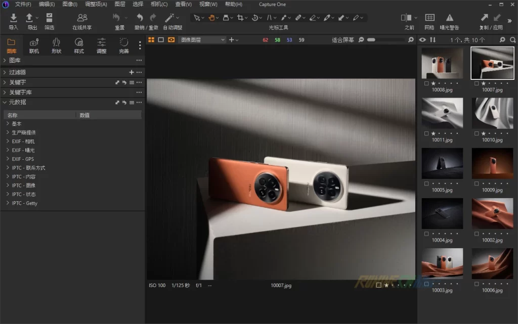Open the Online Share (在线共享) tool
The width and height of the screenshot is (518, 324).
[x=82, y=18]
